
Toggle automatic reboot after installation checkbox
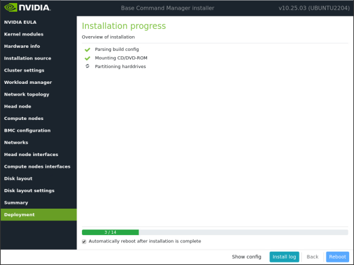coord(84,242)
